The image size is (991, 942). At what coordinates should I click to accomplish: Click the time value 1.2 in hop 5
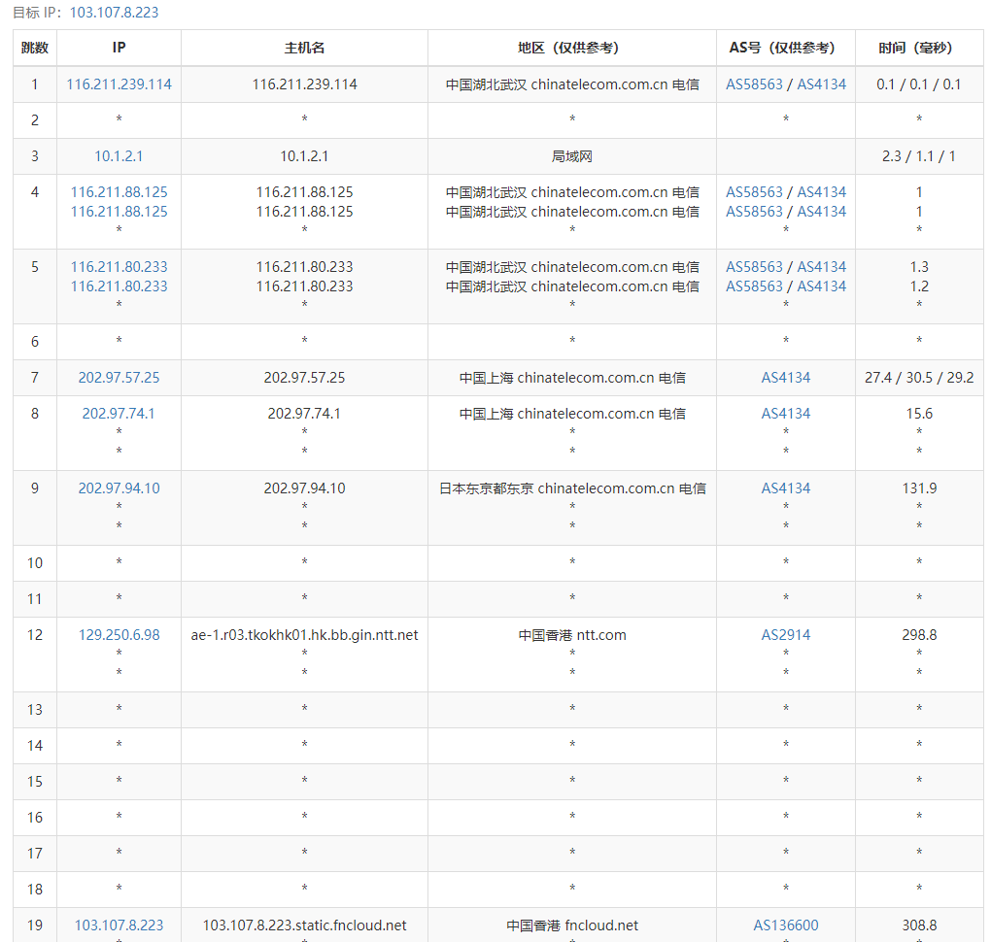[919, 286]
